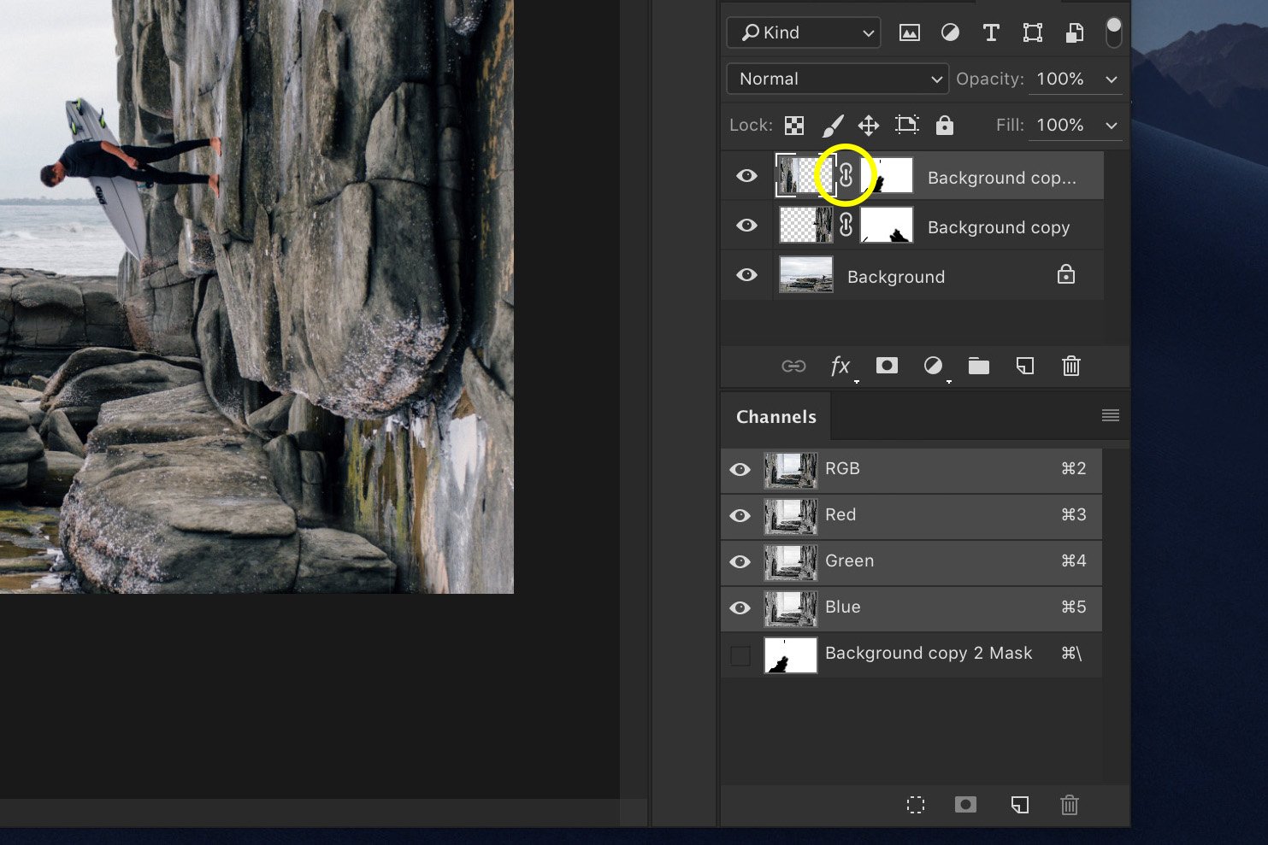
Task: Open the blending mode dropdown showing Normal
Action: click(x=836, y=79)
